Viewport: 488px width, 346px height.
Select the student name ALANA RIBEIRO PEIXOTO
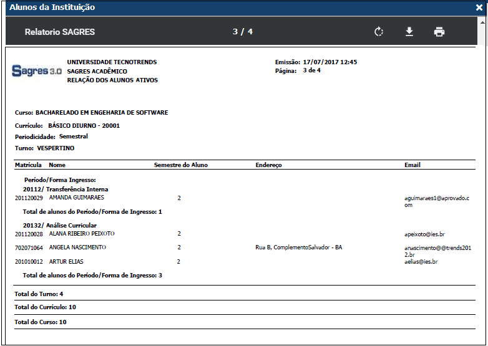[x=82, y=234]
